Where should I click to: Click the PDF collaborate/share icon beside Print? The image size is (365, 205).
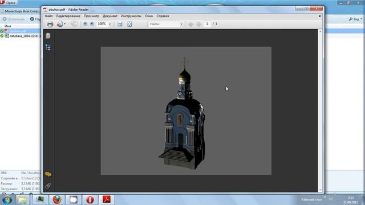tap(60, 24)
